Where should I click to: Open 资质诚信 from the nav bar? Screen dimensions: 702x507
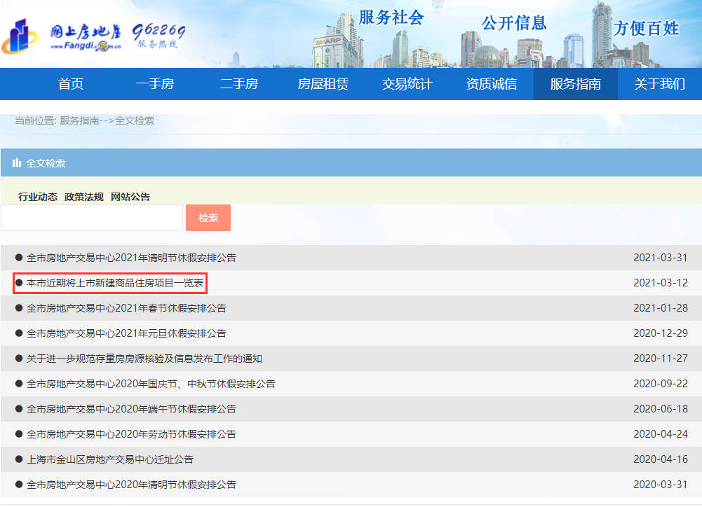pyautogui.click(x=492, y=84)
